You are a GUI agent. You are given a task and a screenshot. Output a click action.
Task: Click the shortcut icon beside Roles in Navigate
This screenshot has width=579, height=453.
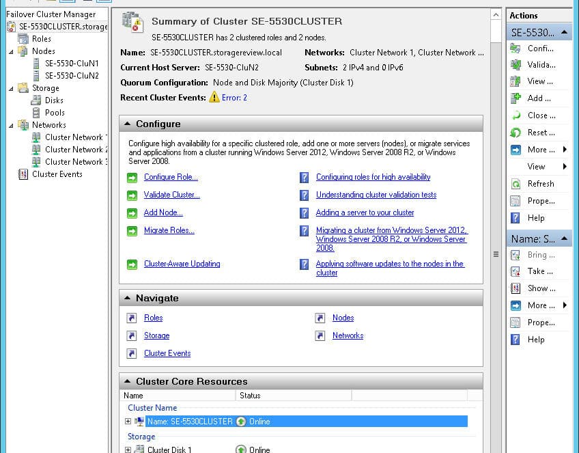pyautogui.click(x=132, y=318)
